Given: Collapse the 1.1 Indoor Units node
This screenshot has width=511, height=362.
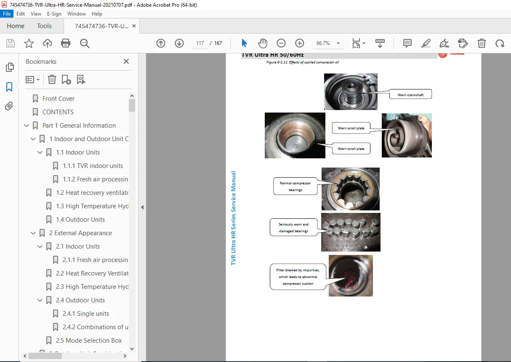Looking at the screenshot, I should (40, 152).
